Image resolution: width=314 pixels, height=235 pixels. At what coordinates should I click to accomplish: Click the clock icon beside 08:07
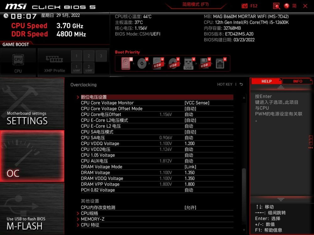[6, 16]
